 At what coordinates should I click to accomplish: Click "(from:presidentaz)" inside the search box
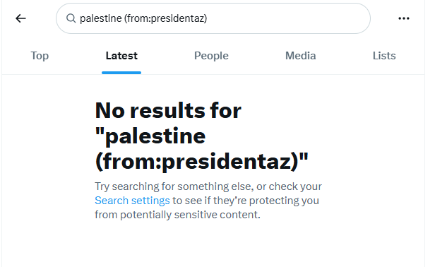pos(166,18)
